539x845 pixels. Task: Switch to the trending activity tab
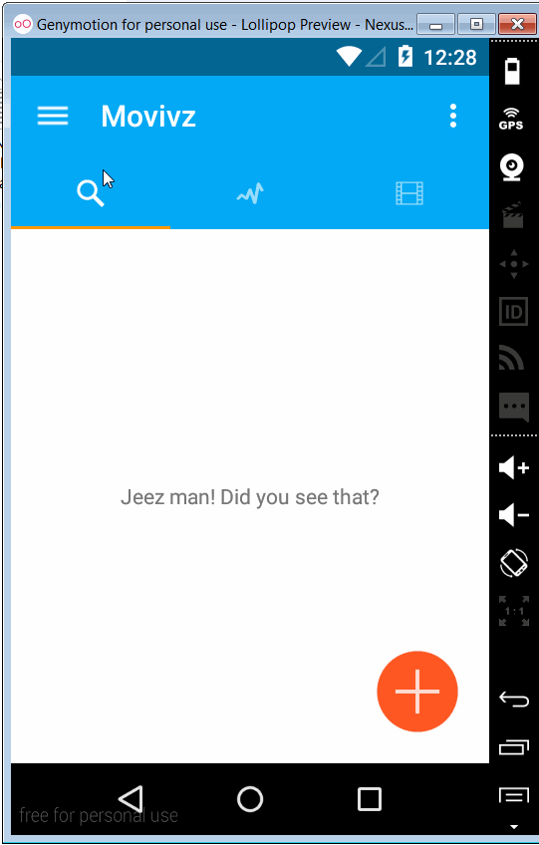pos(250,193)
